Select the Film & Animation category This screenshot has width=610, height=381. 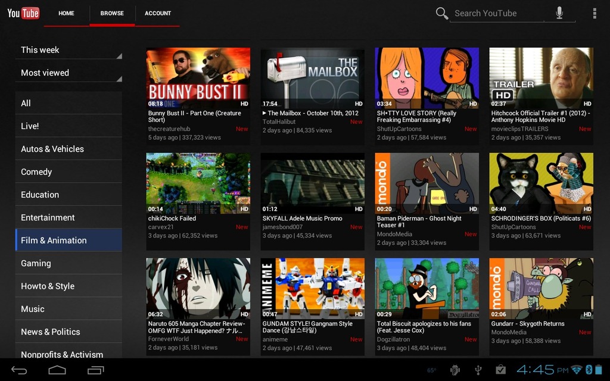point(69,241)
